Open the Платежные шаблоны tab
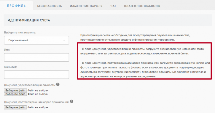Image resolution: width=215 pixels, height=113 pixels. 142,6
